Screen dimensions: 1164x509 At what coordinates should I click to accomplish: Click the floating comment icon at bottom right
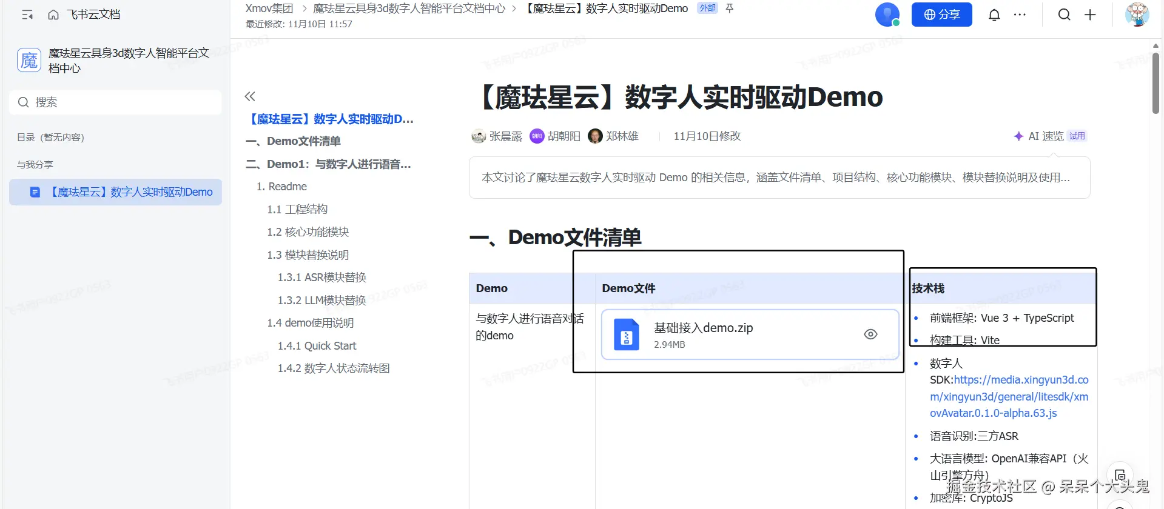click(x=1120, y=476)
